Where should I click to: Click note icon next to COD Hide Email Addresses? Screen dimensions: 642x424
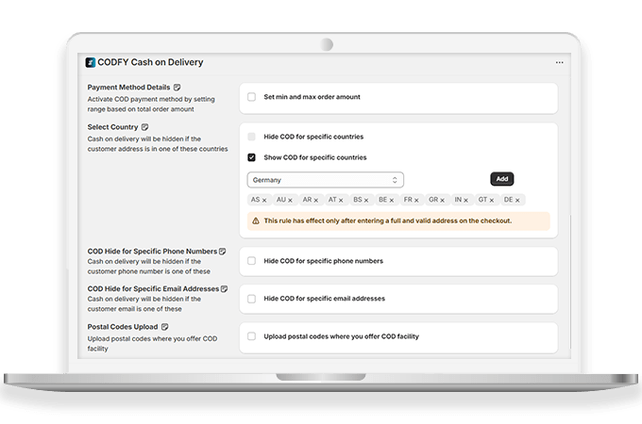tap(225, 288)
